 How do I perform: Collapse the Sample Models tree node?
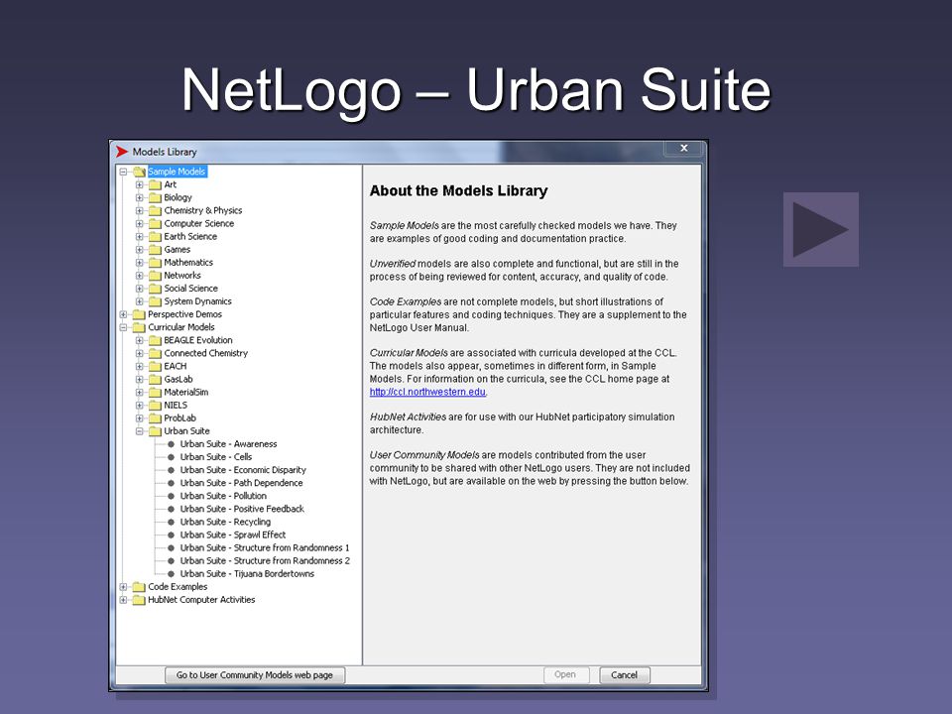(x=123, y=172)
